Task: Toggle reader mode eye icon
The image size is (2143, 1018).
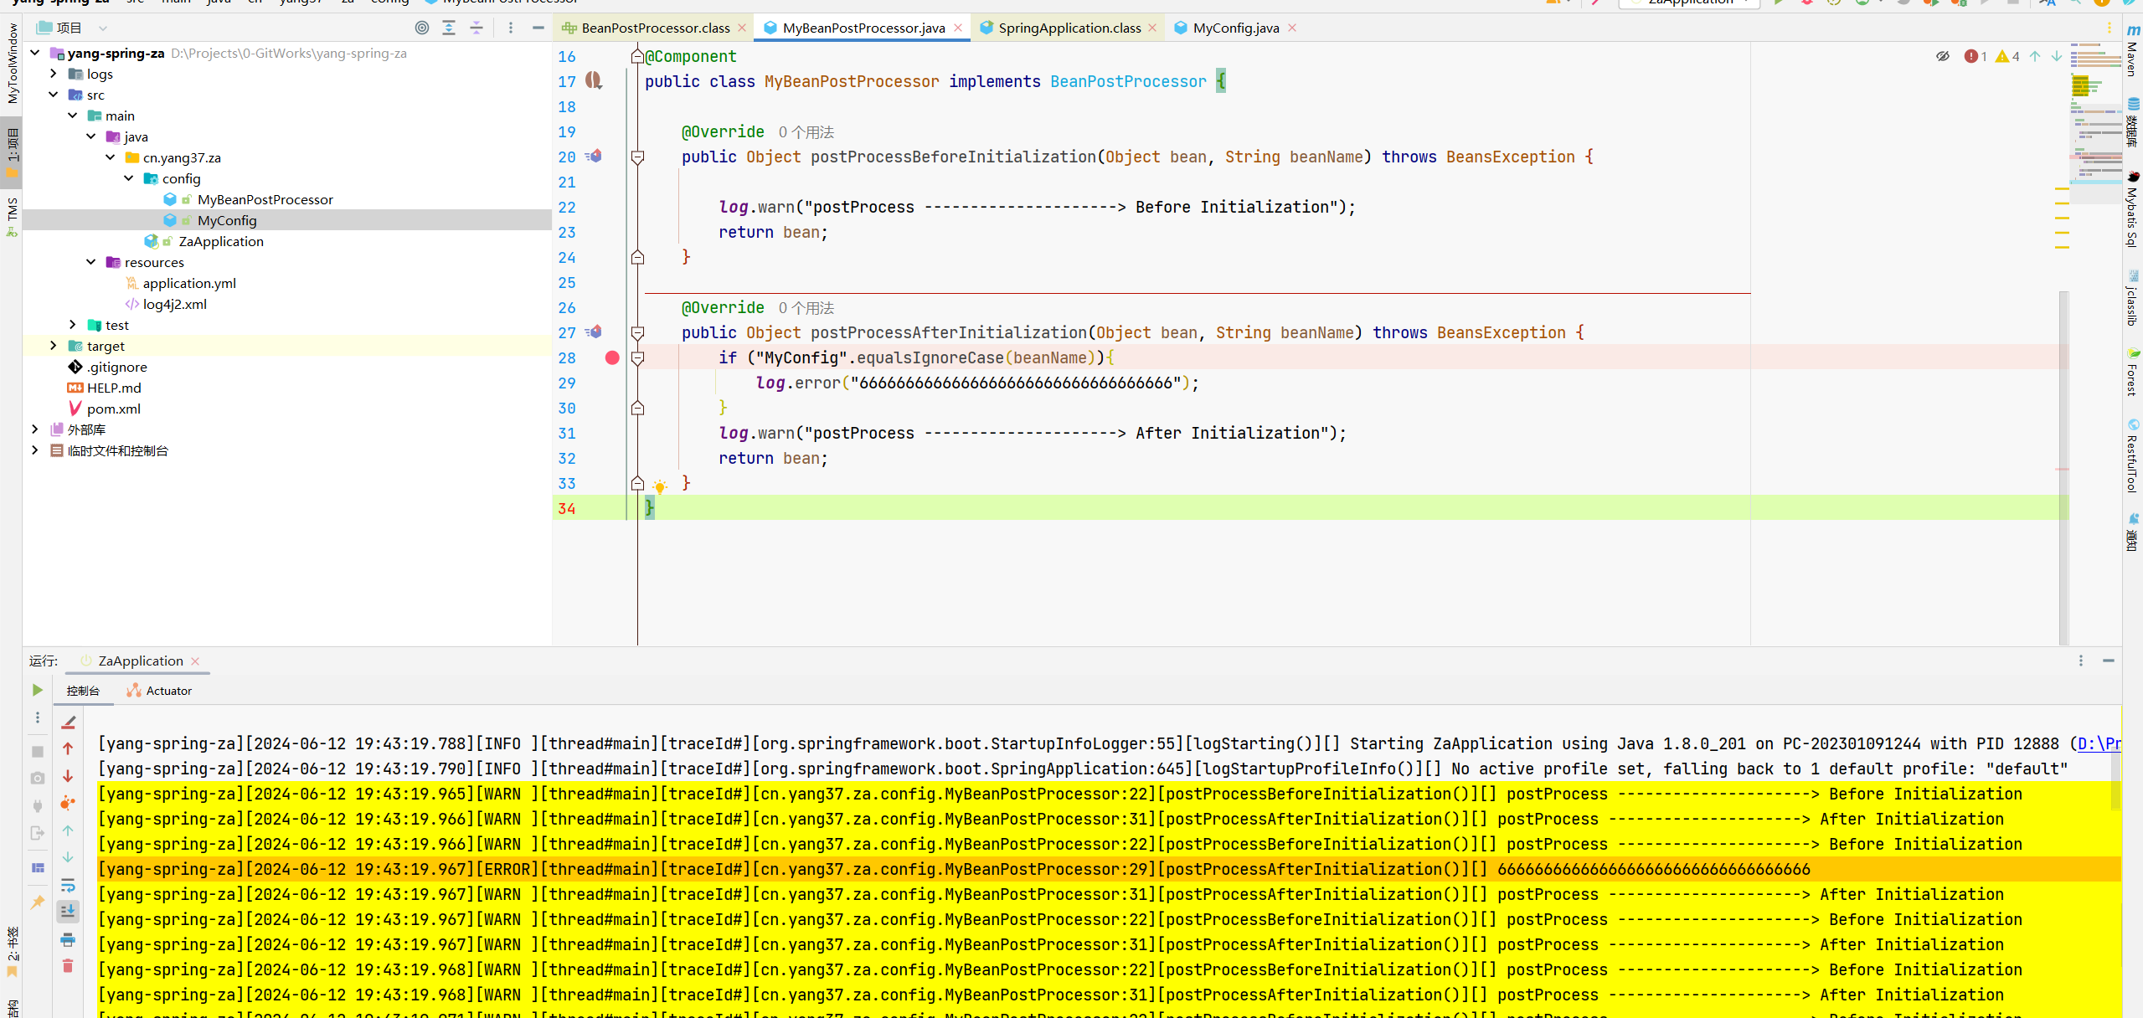Action: coord(1943,56)
